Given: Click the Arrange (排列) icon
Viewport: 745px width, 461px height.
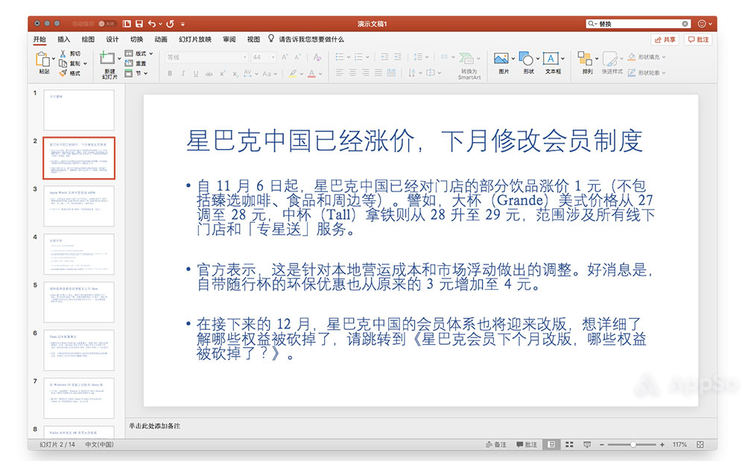Looking at the screenshot, I should click(585, 58).
